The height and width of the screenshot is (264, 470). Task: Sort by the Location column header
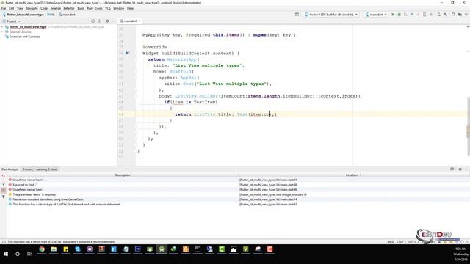click(x=353, y=175)
